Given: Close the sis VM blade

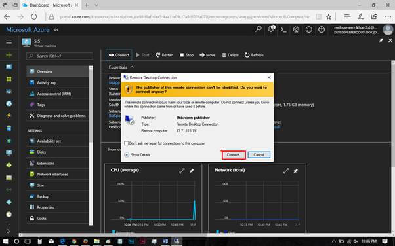Looking at the screenshot, I should (x=390, y=40).
